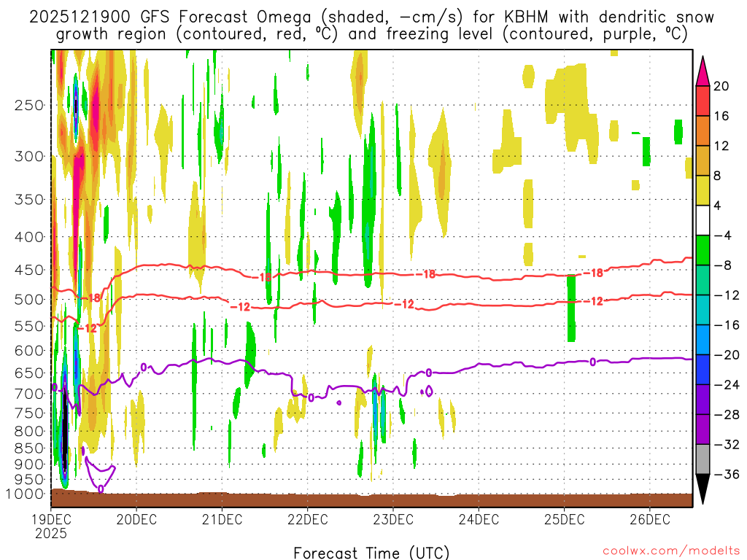Click the 250 pressure level label

[29, 105]
